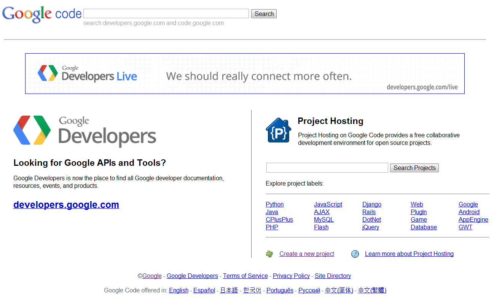The height and width of the screenshot is (308, 502).
Task: Focus the project search input field
Action: pyautogui.click(x=327, y=168)
